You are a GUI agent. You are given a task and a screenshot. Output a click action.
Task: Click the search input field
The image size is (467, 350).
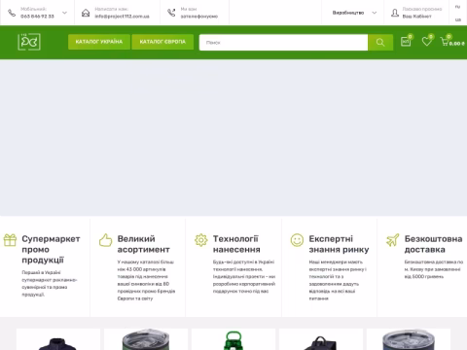tap(283, 43)
